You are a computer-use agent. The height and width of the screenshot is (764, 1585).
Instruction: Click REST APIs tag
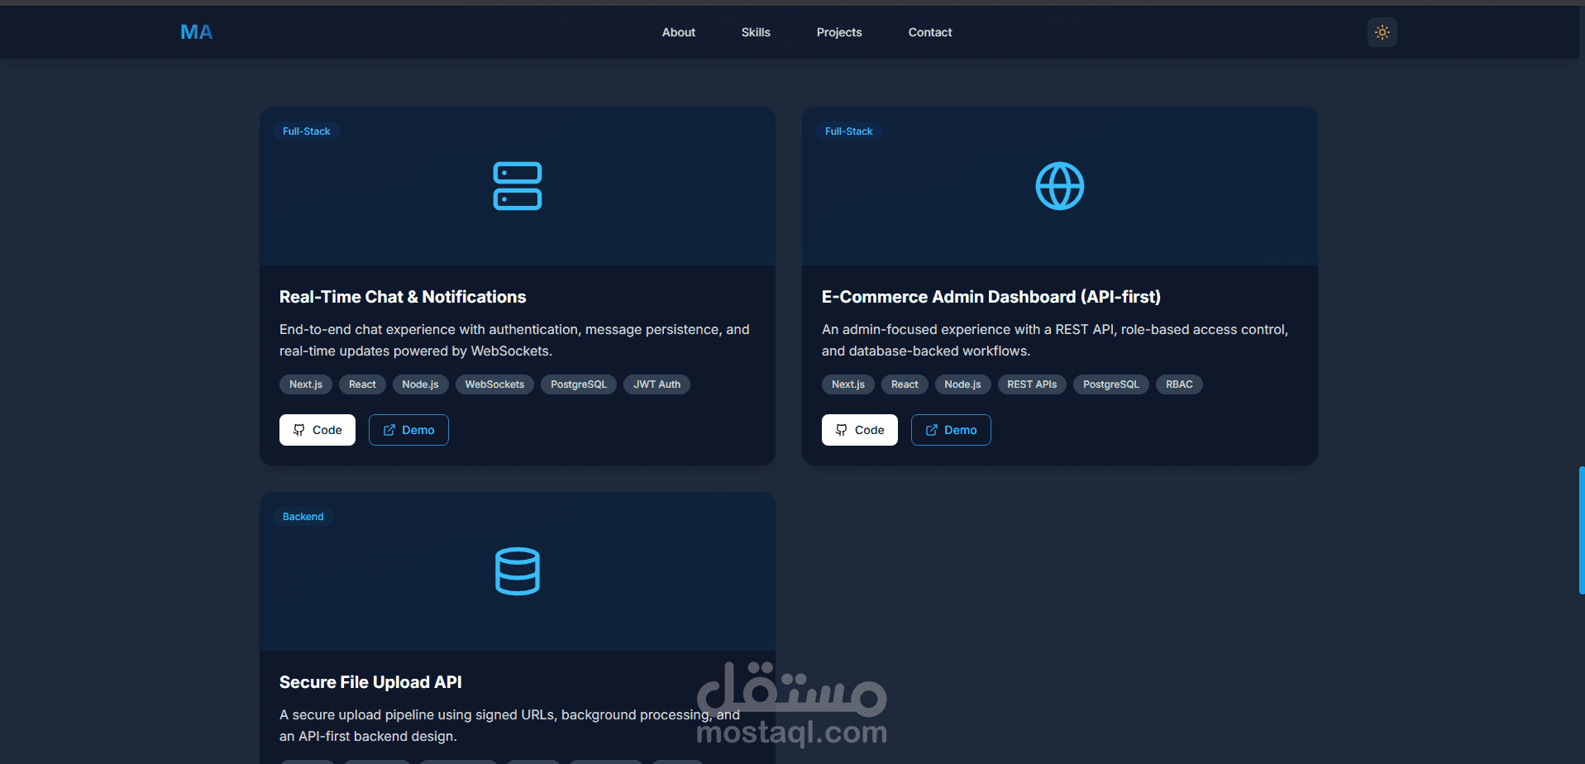[1032, 384]
